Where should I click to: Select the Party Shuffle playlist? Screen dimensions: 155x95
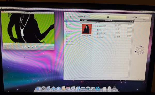pos(70,35)
